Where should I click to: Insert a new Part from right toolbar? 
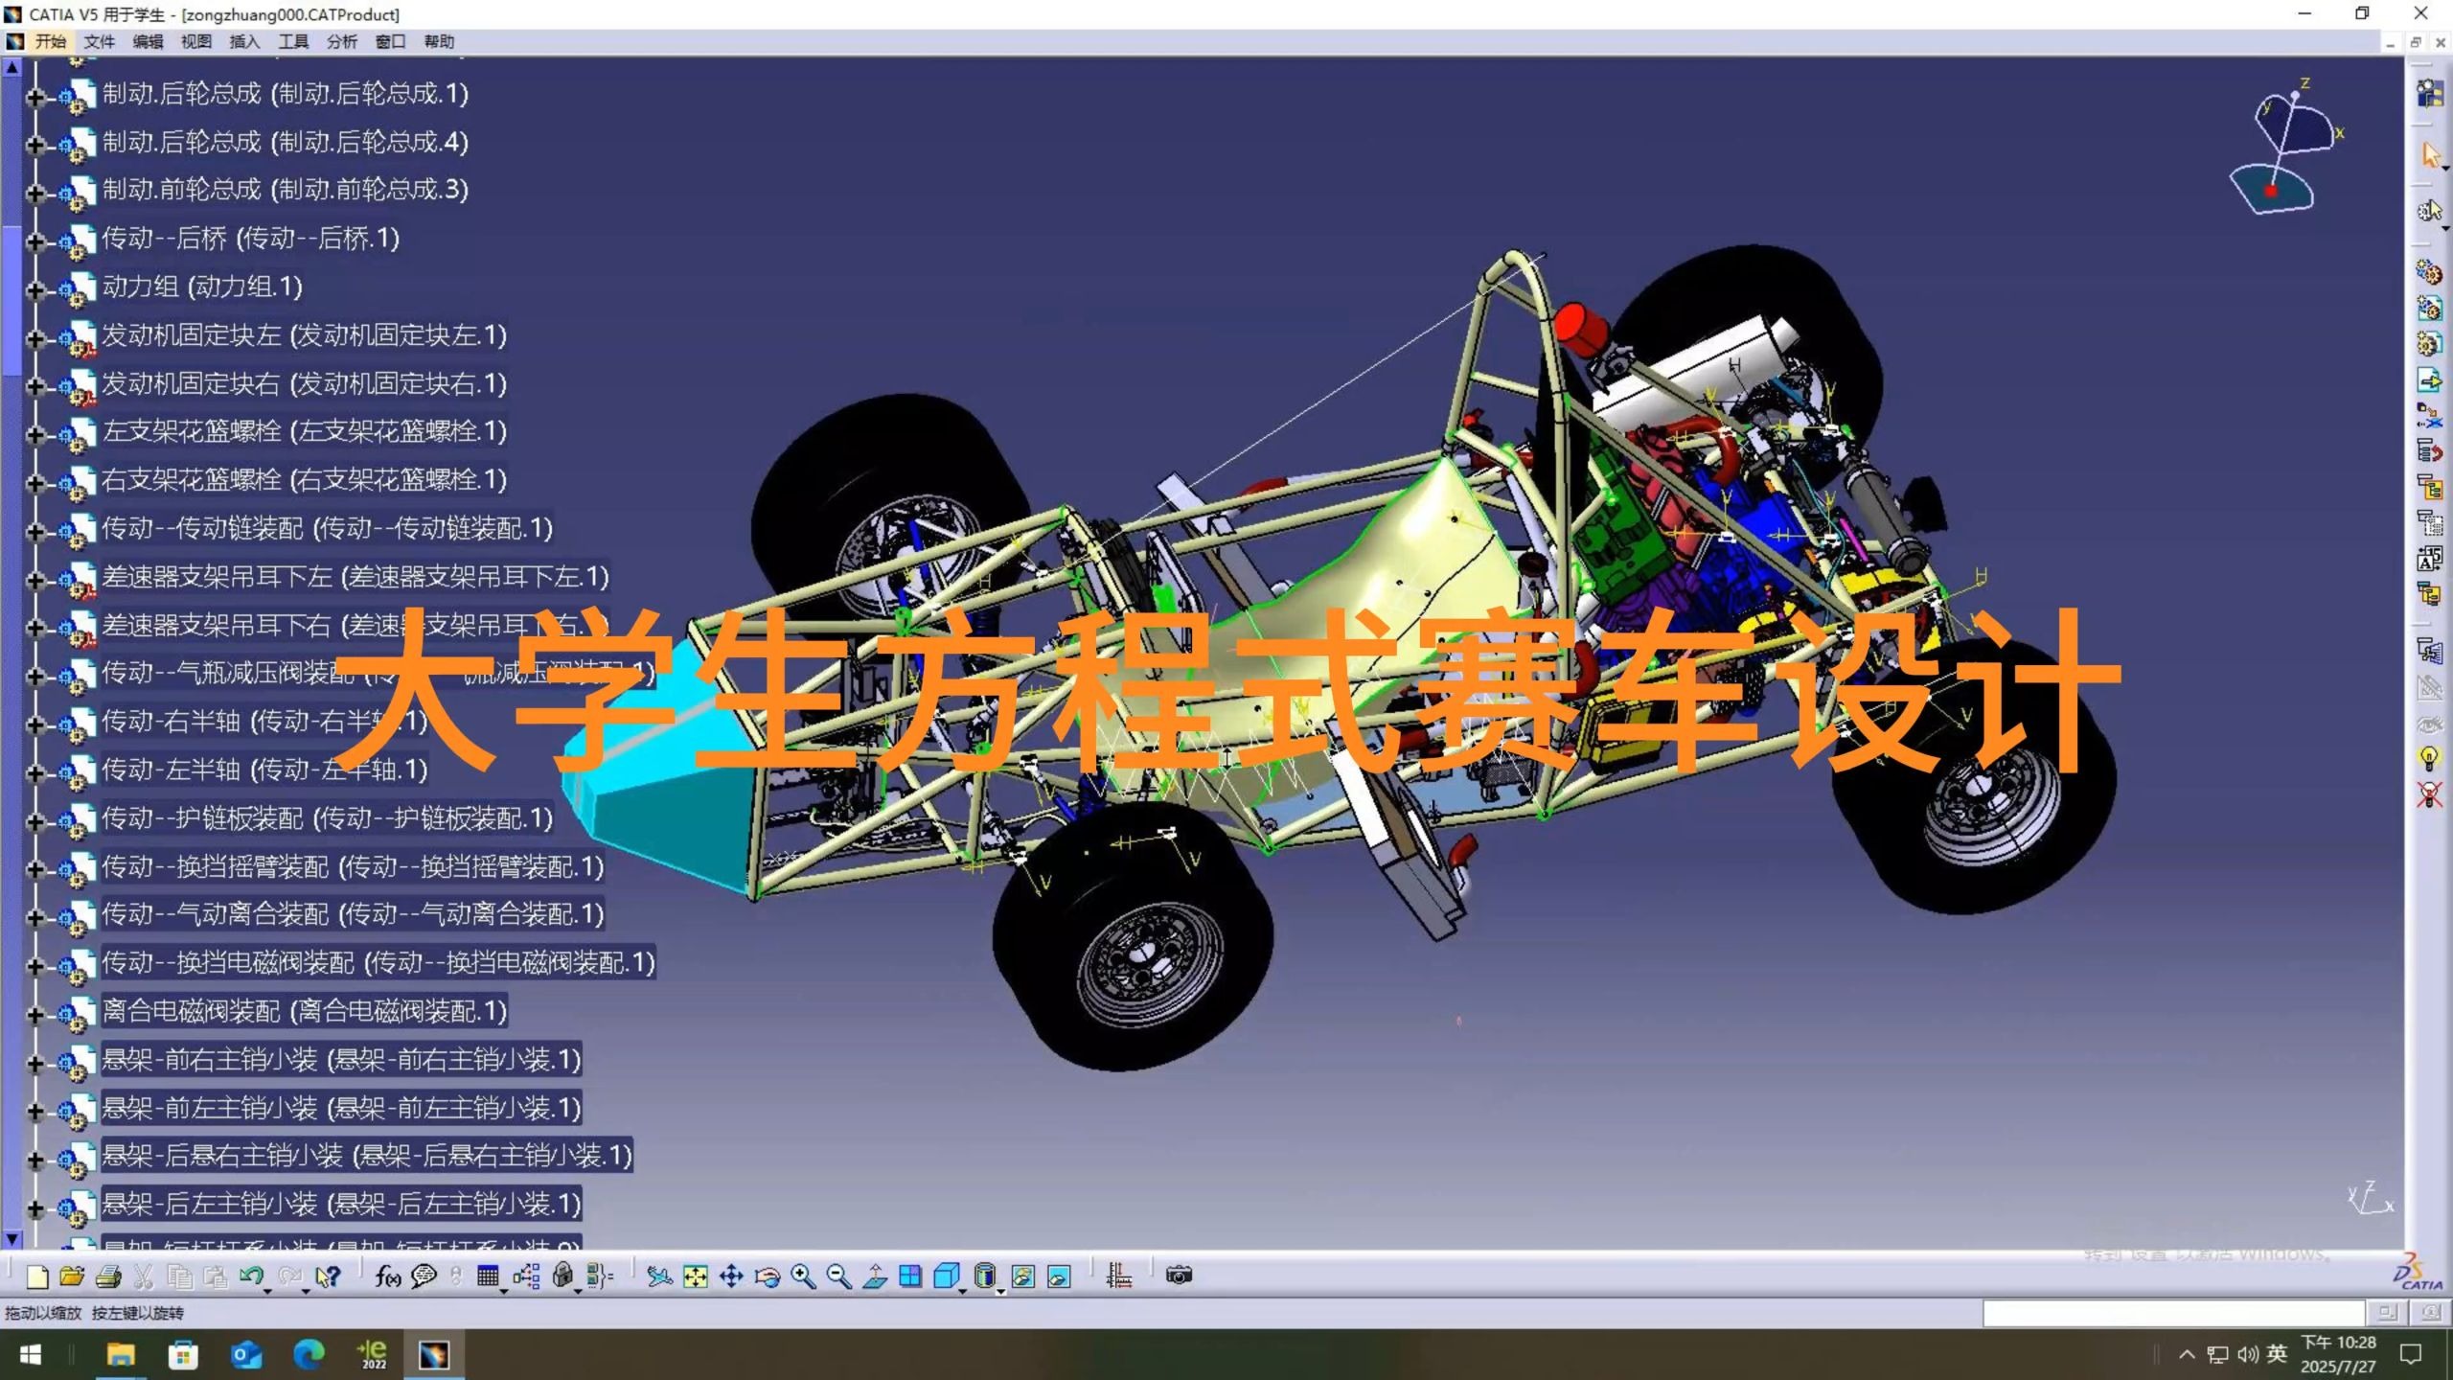point(2428,344)
